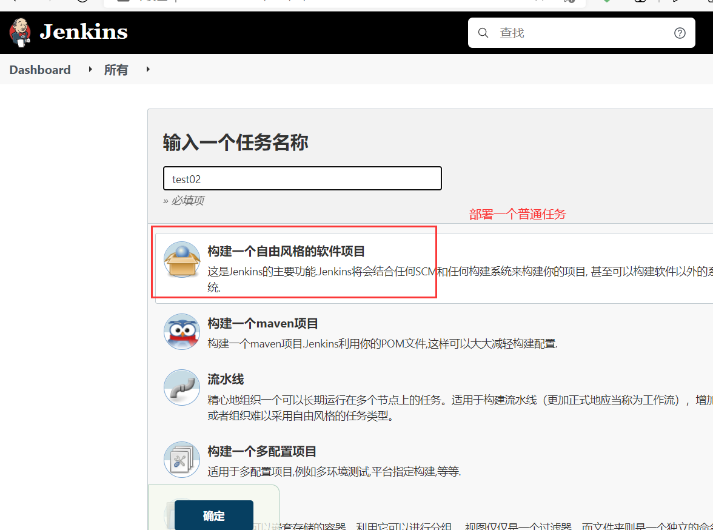
Task: Click the multi-configuration description 适用于多配置项目
Action: pos(334,471)
